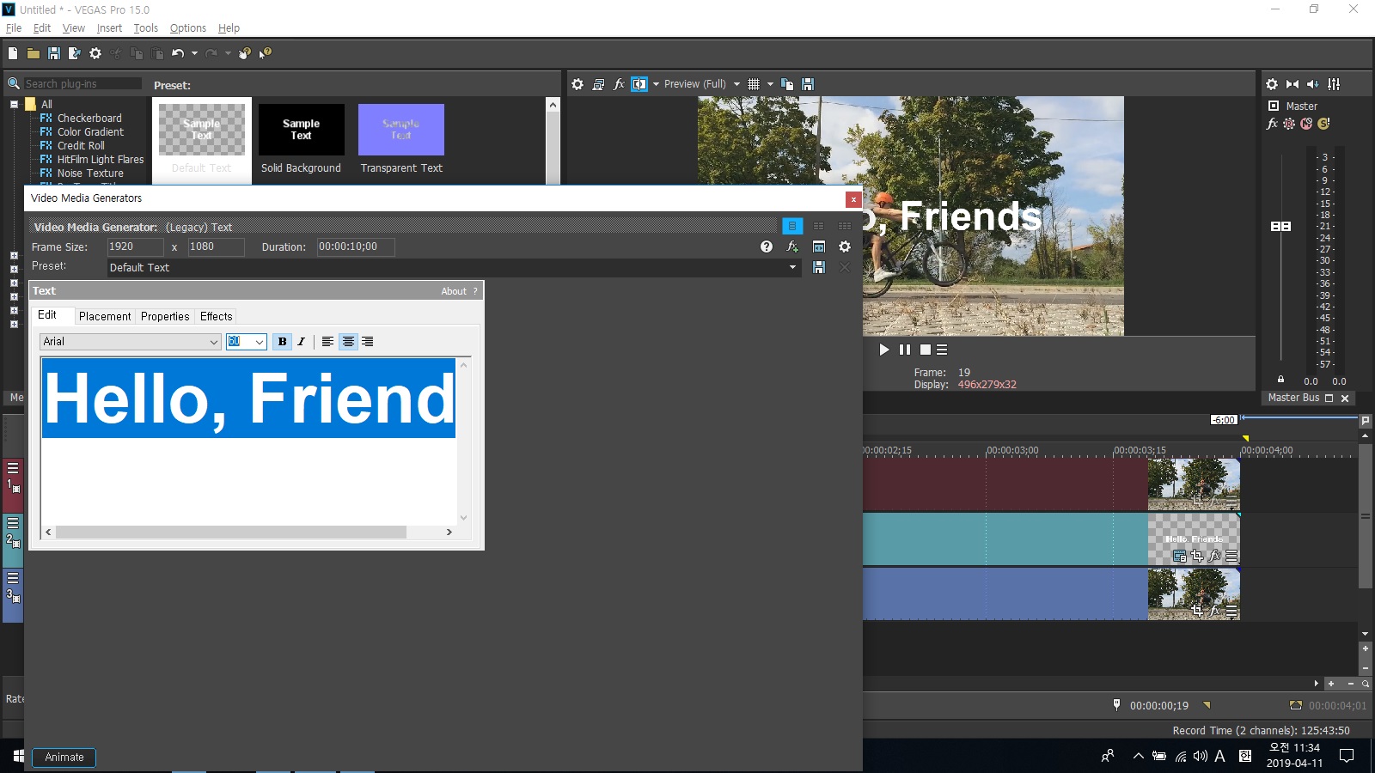Image resolution: width=1375 pixels, height=773 pixels.
Task: Pause the video preview
Action: 905,350
